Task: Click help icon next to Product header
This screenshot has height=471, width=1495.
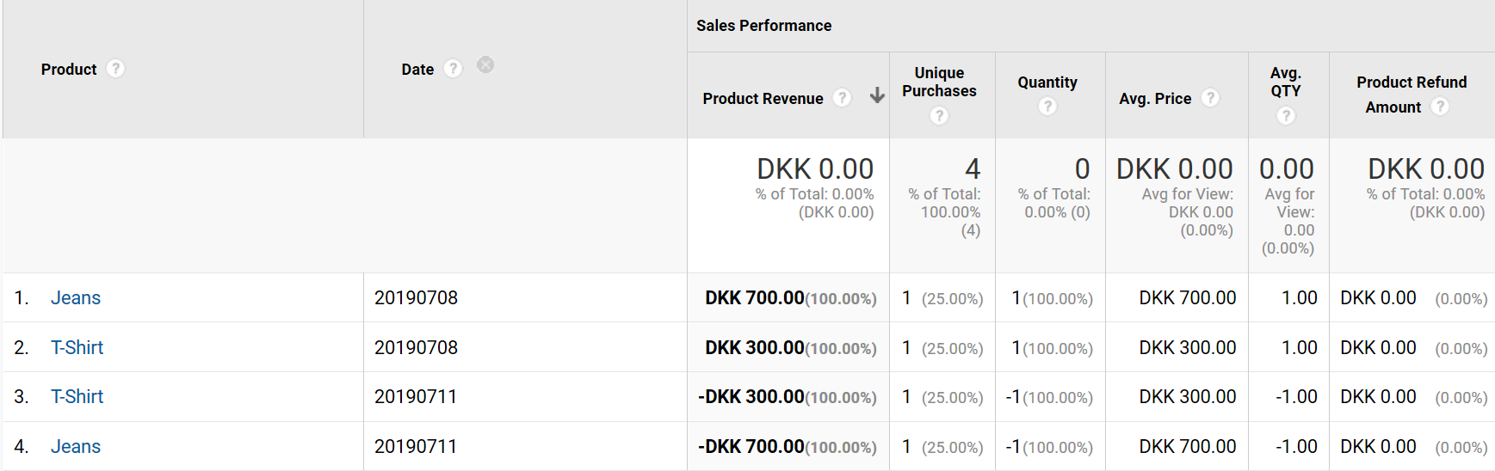Action: [x=115, y=69]
